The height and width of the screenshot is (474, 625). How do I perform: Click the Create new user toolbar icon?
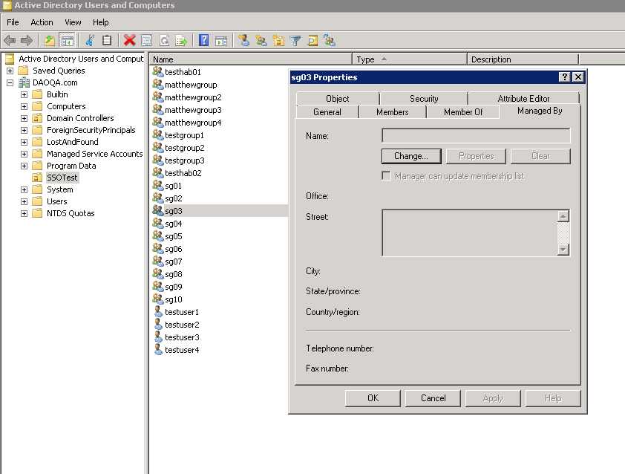[x=243, y=41]
